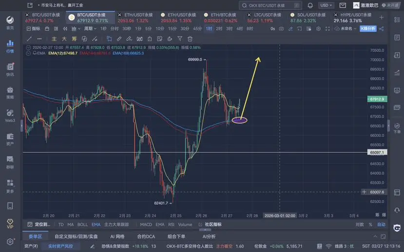Open the 策略 strategy sidebar icon
The height and width of the screenshot is (252, 404).
(x=10, y=92)
